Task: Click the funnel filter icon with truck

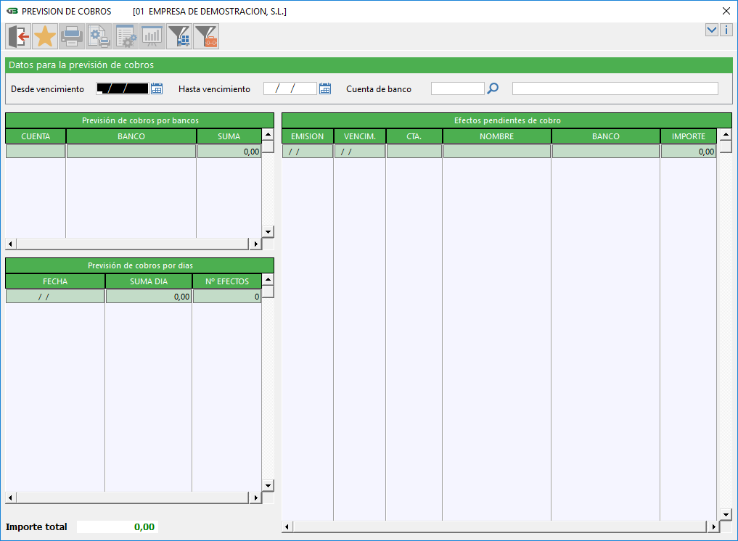Action: tap(179, 36)
